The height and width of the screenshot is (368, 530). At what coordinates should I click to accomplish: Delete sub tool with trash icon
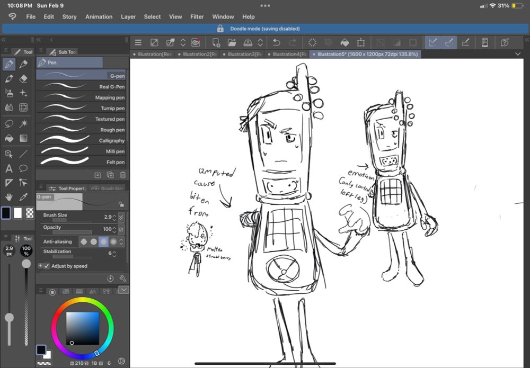123,175
